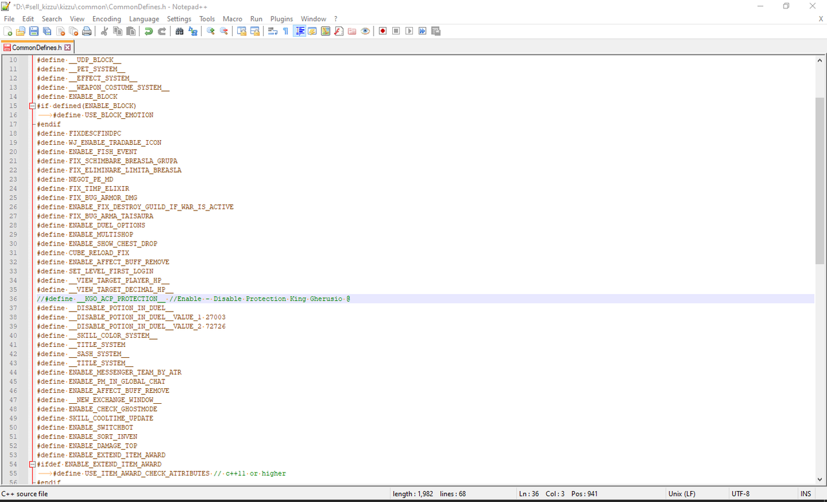Click the Print toolbar icon
827x502 pixels.
tap(87, 31)
